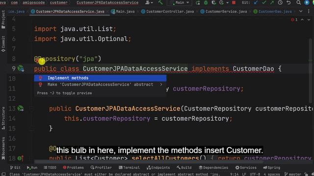Expand submenu arrow of Make abstract option
314x176 pixels.
point(161,85)
